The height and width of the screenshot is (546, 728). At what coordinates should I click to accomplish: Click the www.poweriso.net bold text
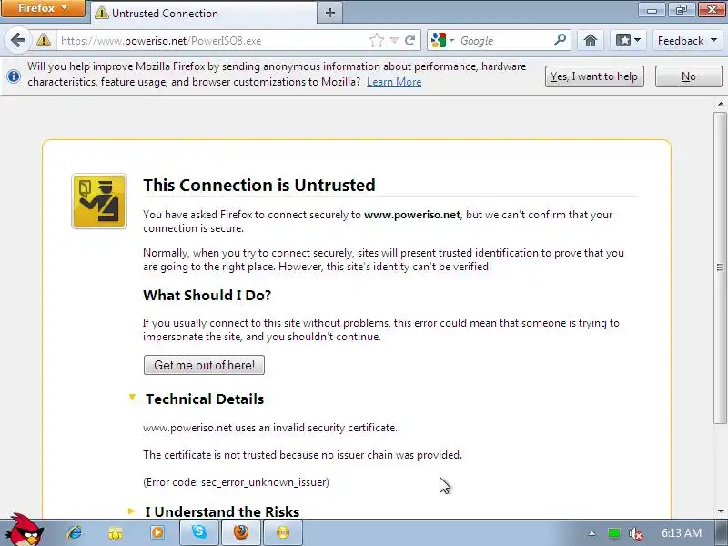click(412, 215)
